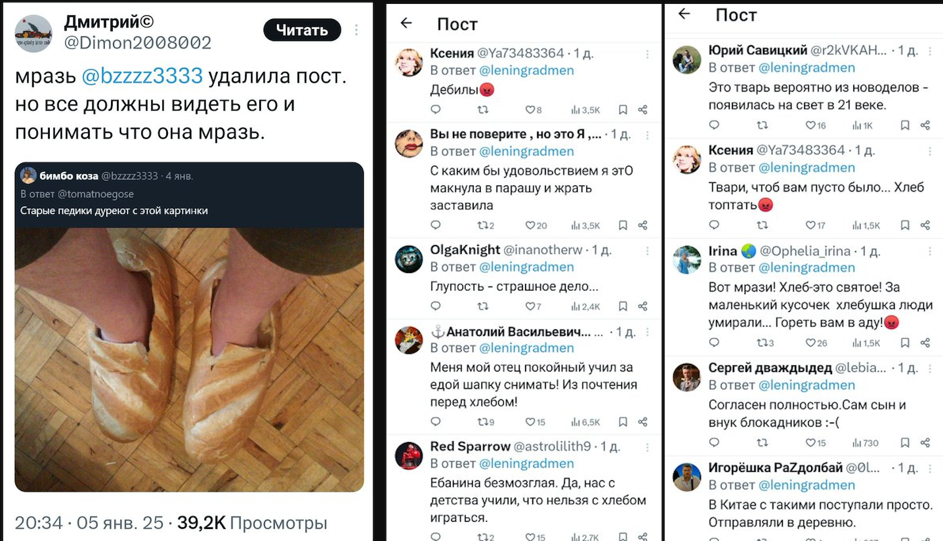Viewport: 943px width, 541px height.
Task: Click the Читать follow button
Action: [302, 30]
